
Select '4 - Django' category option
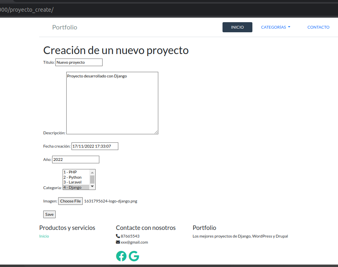[76, 188]
